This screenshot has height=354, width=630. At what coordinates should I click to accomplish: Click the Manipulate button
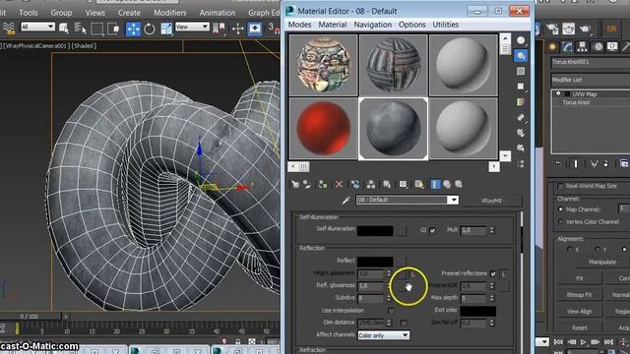pos(602,263)
